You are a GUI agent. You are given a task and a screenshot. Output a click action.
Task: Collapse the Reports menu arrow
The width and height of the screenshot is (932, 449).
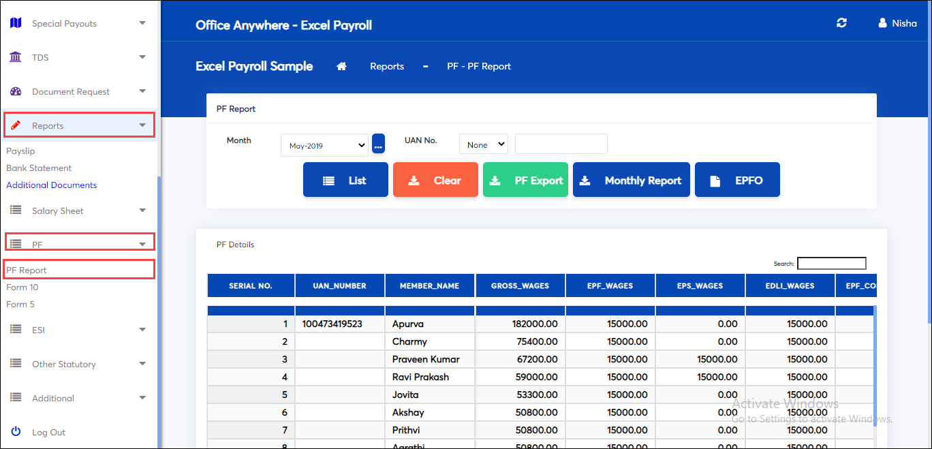pyautogui.click(x=142, y=125)
